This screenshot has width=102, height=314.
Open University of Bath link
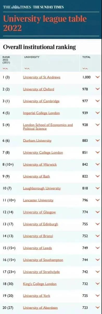click(x=36, y=176)
